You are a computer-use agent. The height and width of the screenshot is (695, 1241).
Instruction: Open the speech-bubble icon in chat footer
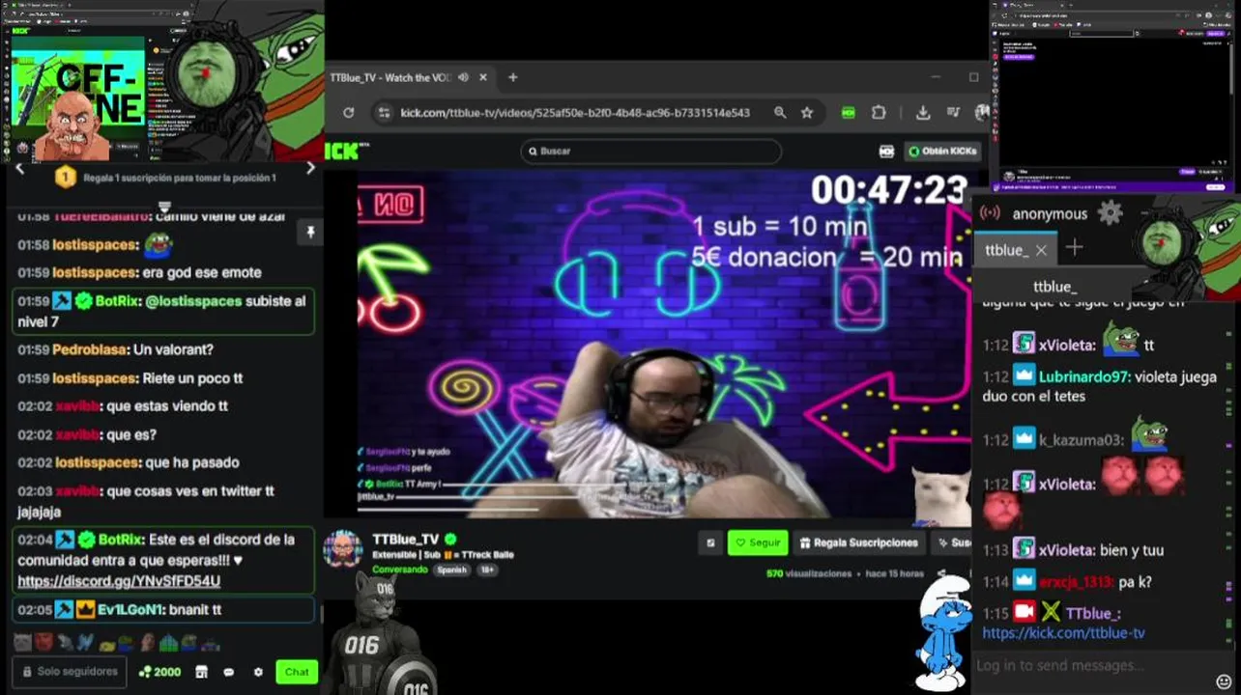pos(229,672)
